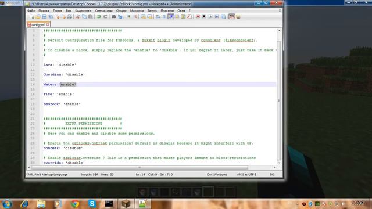Click the macro Playback toolbar icon

[x=210, y=16]
